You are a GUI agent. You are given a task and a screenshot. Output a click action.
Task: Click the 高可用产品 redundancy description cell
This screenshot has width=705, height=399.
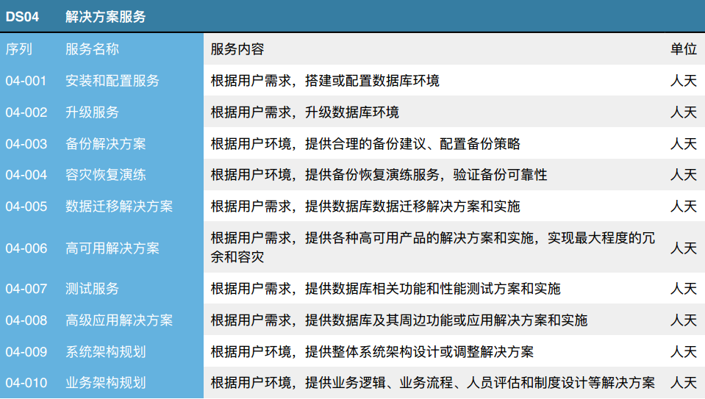(x=433, y=247)
